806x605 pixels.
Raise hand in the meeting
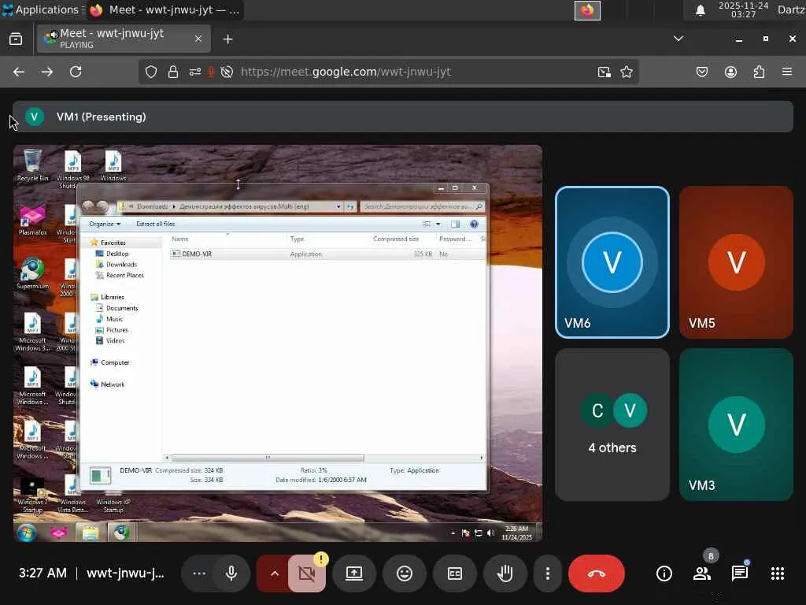(505, 573)
